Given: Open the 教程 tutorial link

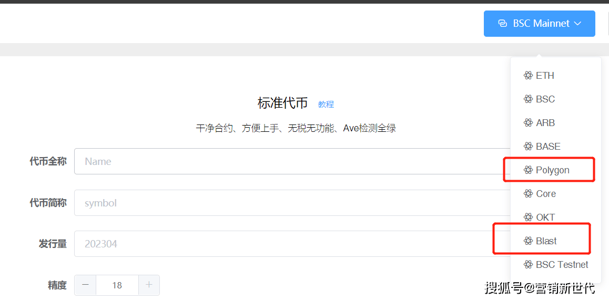Looking at the screenshot, I should (326, 105).
